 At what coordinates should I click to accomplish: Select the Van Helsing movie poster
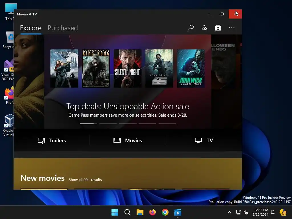(64, 68)
